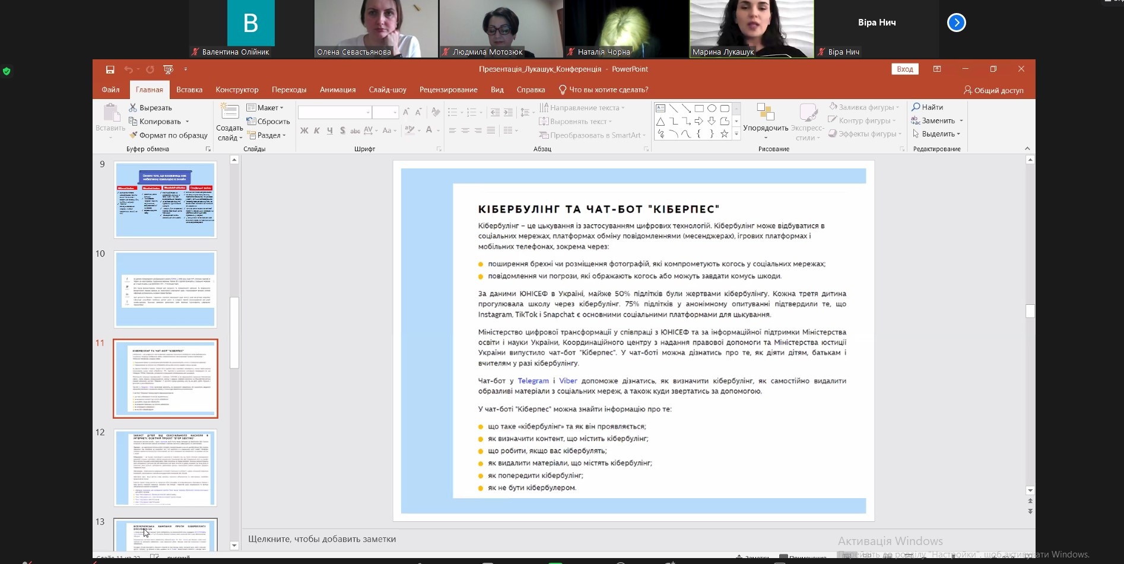Switch to the Вид ribbon tab
The width and height of the screenshot is (1124, 564).
[497, 90]
